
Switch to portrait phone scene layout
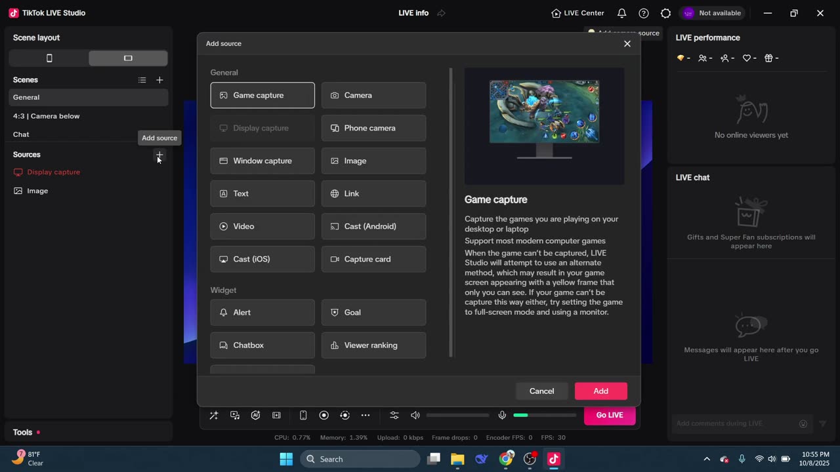[x=49, y=58]
